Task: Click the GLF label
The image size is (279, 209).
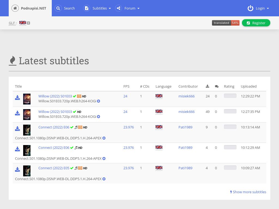Action: pyautogui.click(x=13, y=23)
